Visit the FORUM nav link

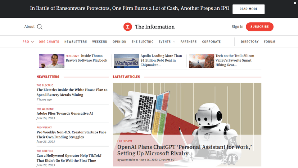[x=270, y=42]
